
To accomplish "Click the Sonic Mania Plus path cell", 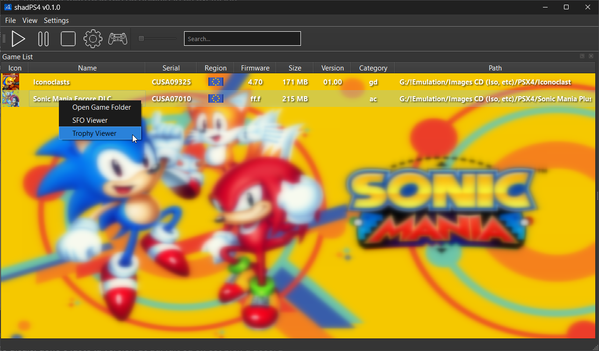I will 495,99.
